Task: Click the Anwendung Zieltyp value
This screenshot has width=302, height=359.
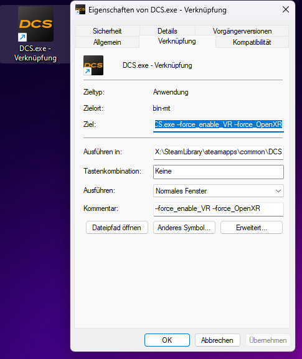Action: point(171,92)
